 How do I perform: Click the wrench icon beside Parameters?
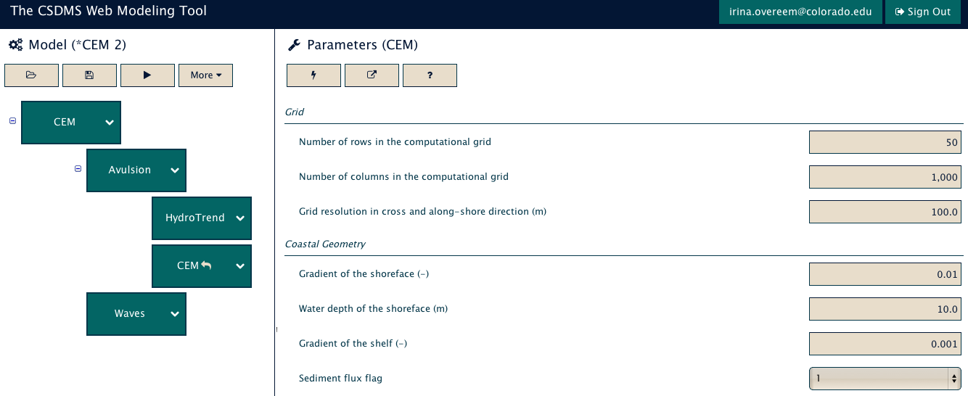point(294,45)
